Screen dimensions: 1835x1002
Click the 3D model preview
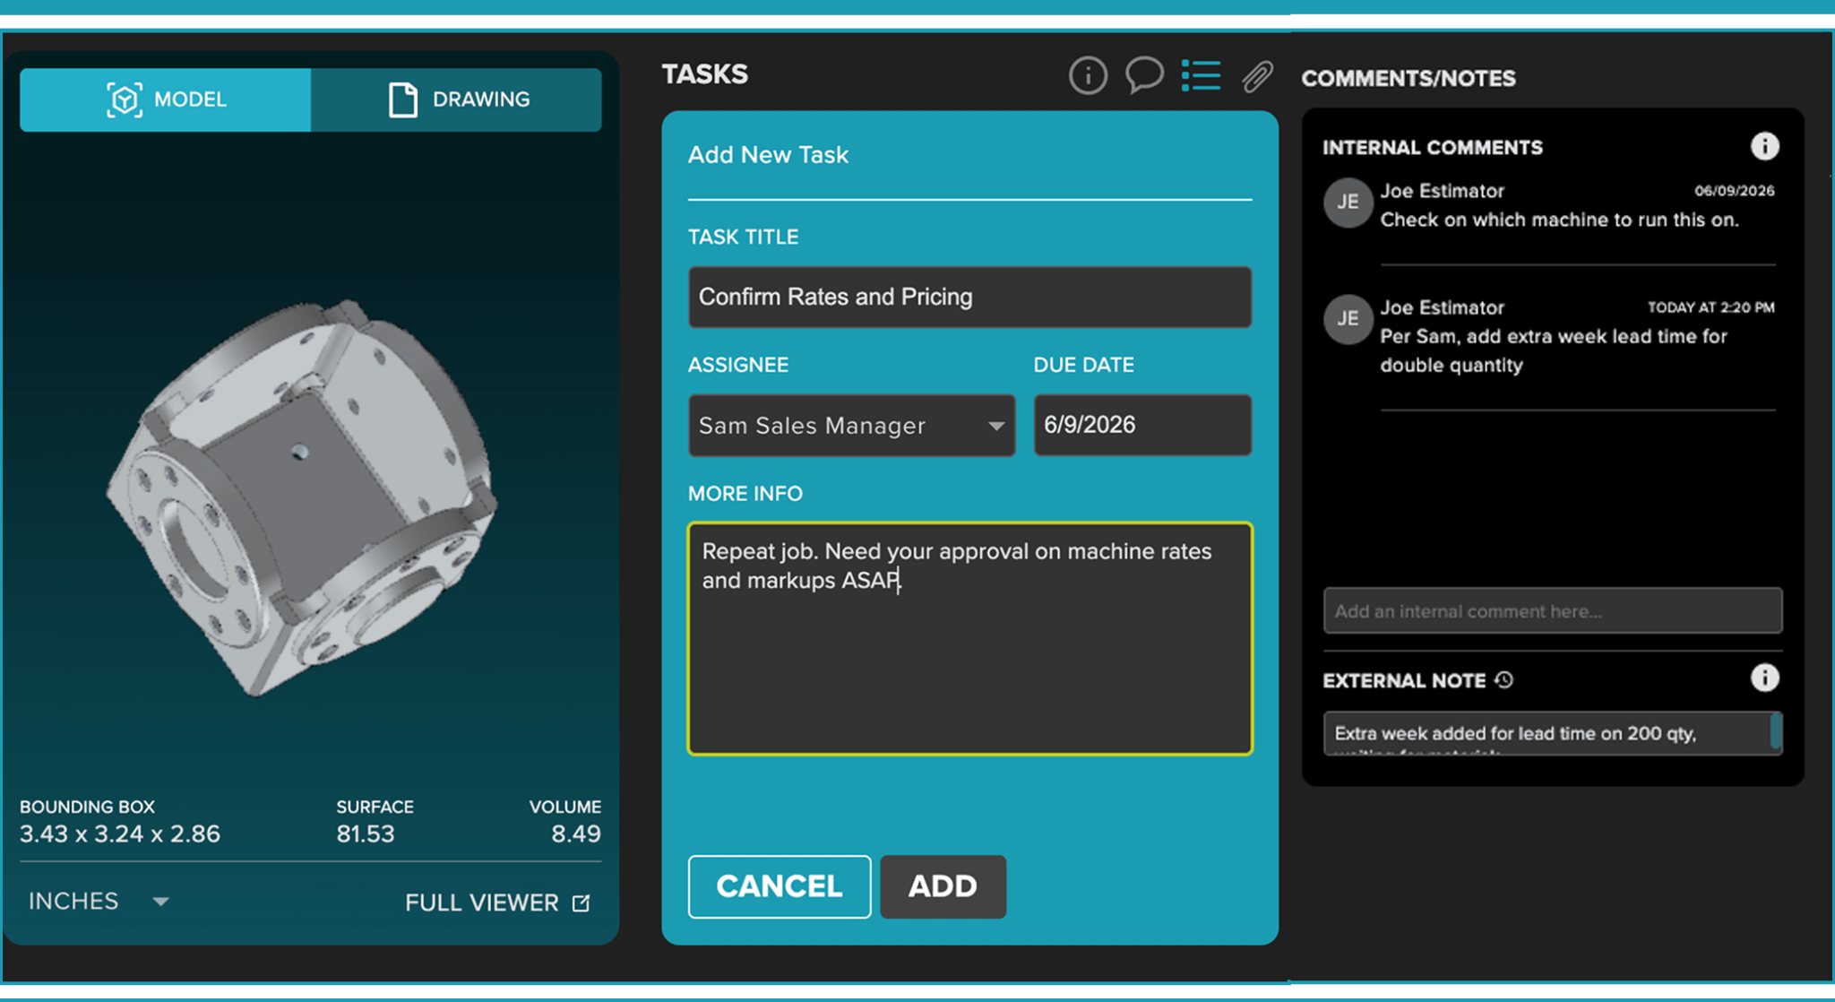(302, 497)
